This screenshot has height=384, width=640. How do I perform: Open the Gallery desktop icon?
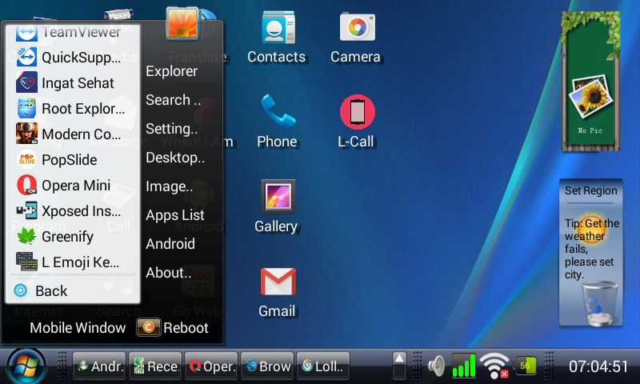pos(276,206)
